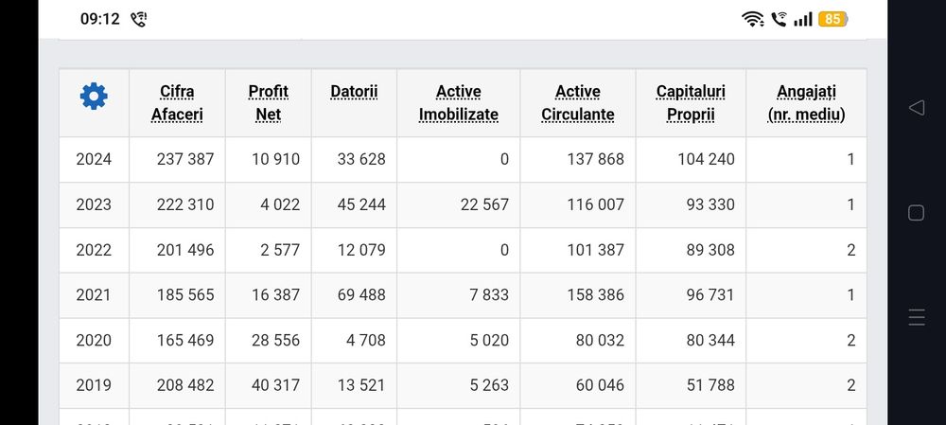The image size is (946, 425).
Task: Tap the call icon beside clock
Action: [138, 19]
